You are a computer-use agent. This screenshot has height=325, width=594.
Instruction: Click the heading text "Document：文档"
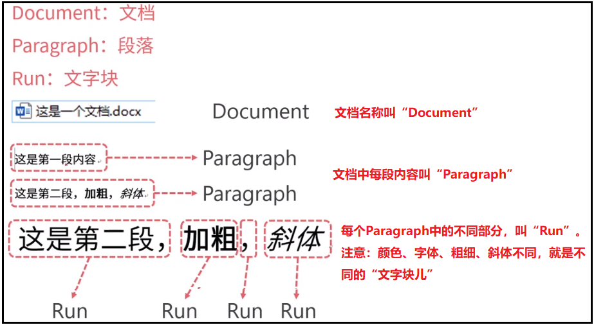point(84,13)
